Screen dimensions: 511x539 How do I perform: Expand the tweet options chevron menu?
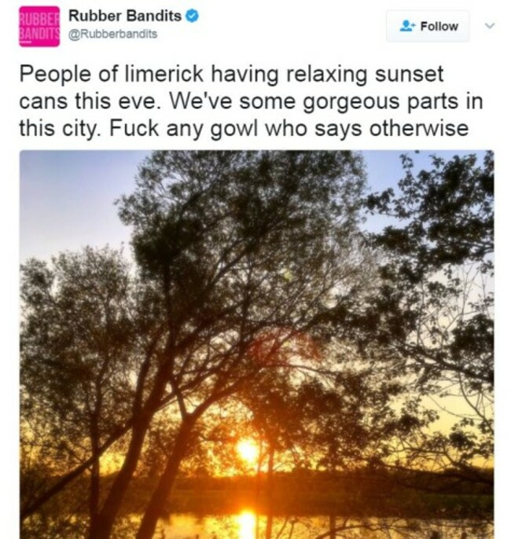point(489,26)
